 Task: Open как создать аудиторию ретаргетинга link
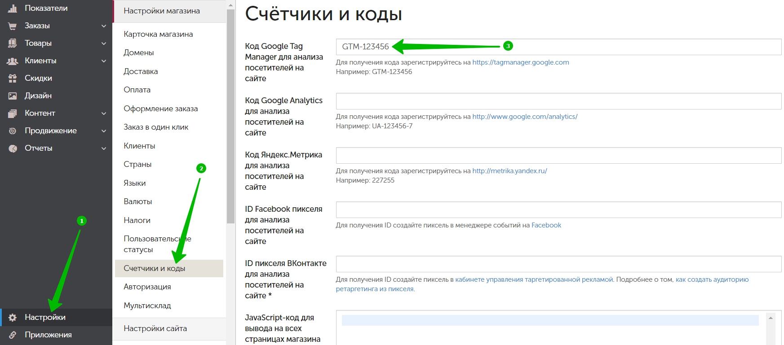(x=712, y=279)
